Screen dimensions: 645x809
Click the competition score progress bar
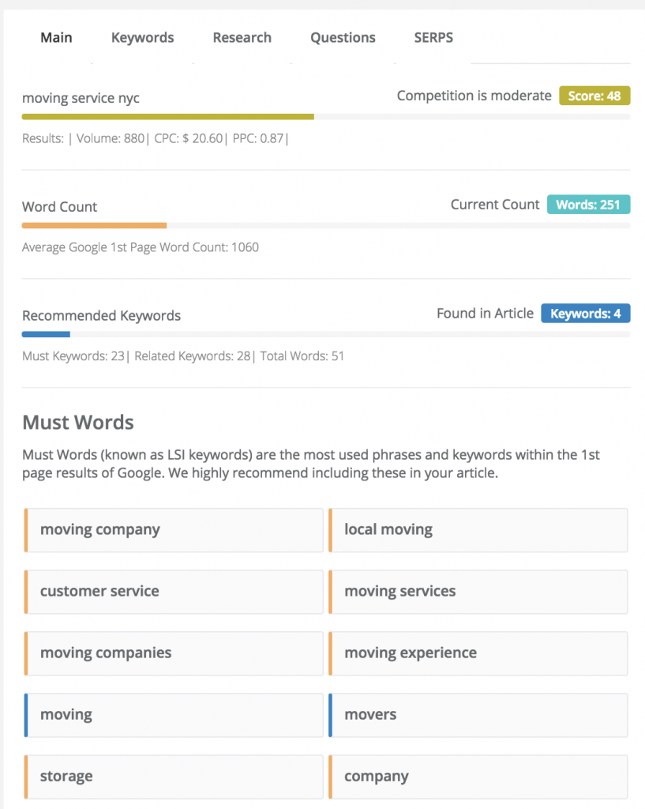tap(326, 117)
